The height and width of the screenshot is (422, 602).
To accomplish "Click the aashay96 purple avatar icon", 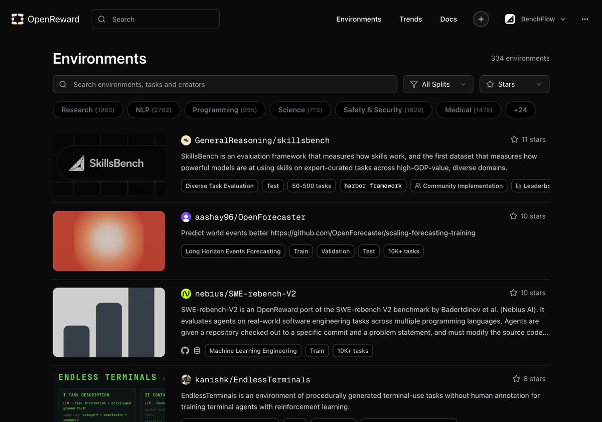I will tap(186, 217).
